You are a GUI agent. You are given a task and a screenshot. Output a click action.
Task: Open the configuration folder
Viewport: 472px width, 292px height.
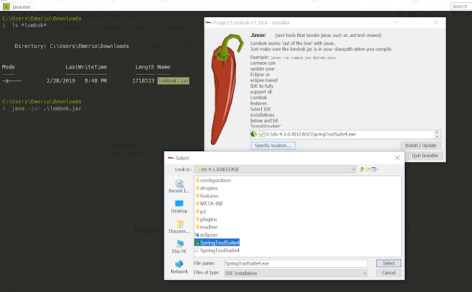(x=213, y=180)
